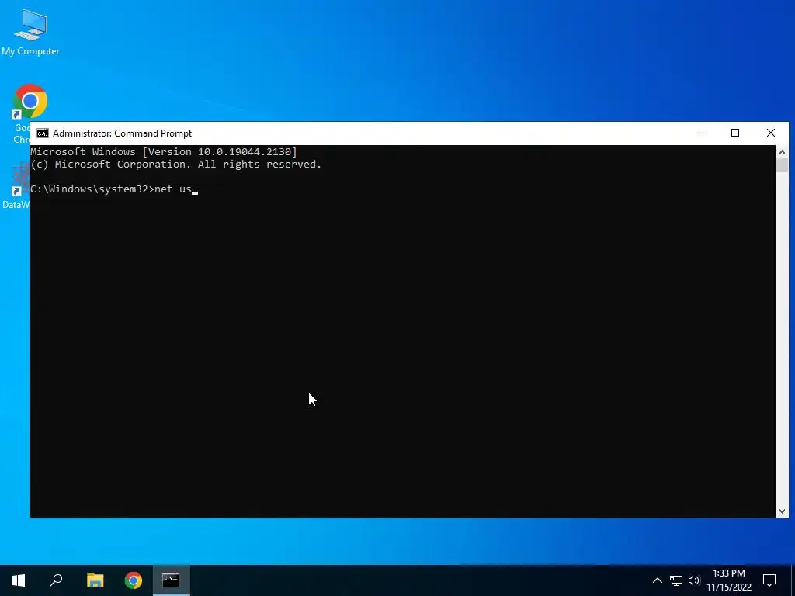Click the Command Prompt scrollbar up arrow
Image resolution: width=795 pixels, height=596 pixels.
(782, 151)
